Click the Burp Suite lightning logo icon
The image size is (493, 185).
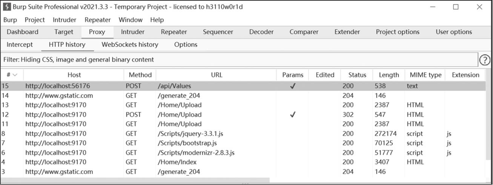[6, 7]
